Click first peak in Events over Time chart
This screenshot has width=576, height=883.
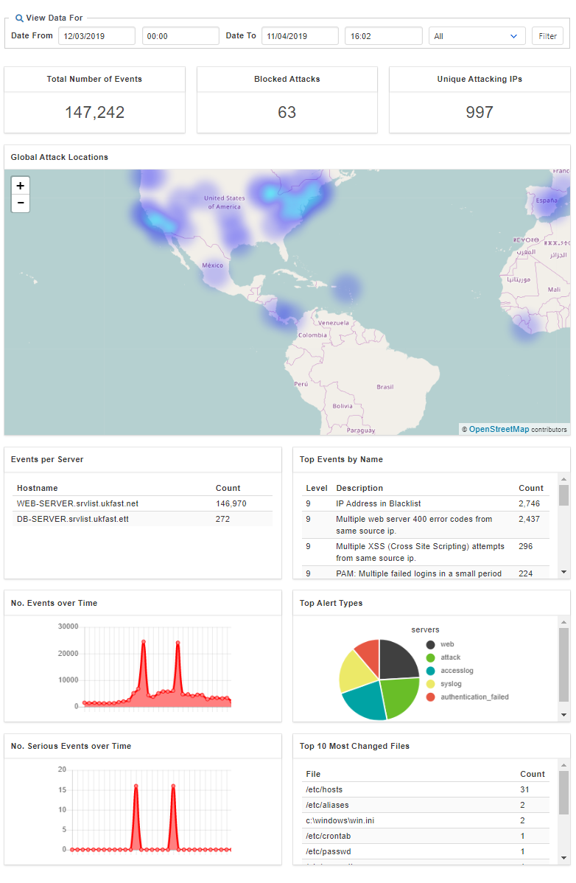click(x=144, y=642)
